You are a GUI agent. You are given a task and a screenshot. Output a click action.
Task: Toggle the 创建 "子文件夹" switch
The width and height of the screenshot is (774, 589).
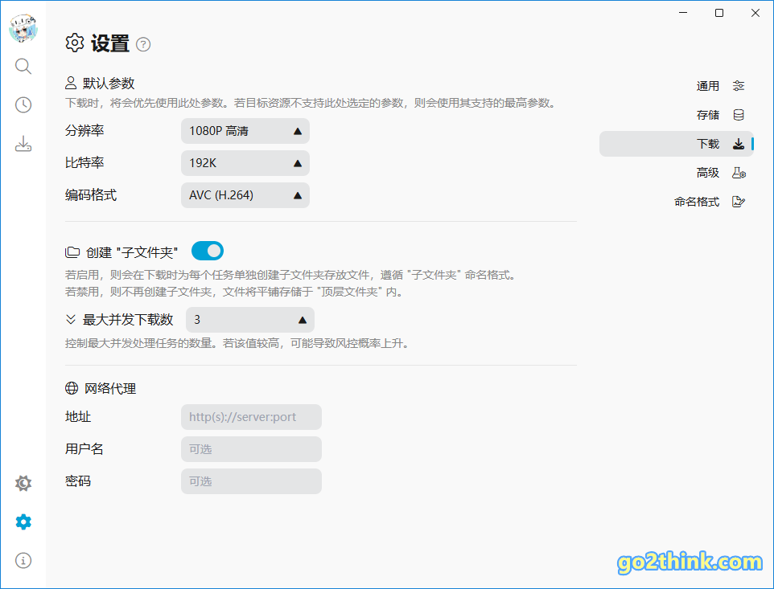[208, 251]
